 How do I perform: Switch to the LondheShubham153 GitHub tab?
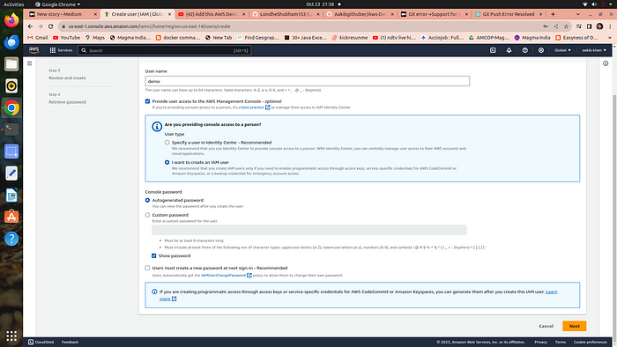(x=286, y=14)
